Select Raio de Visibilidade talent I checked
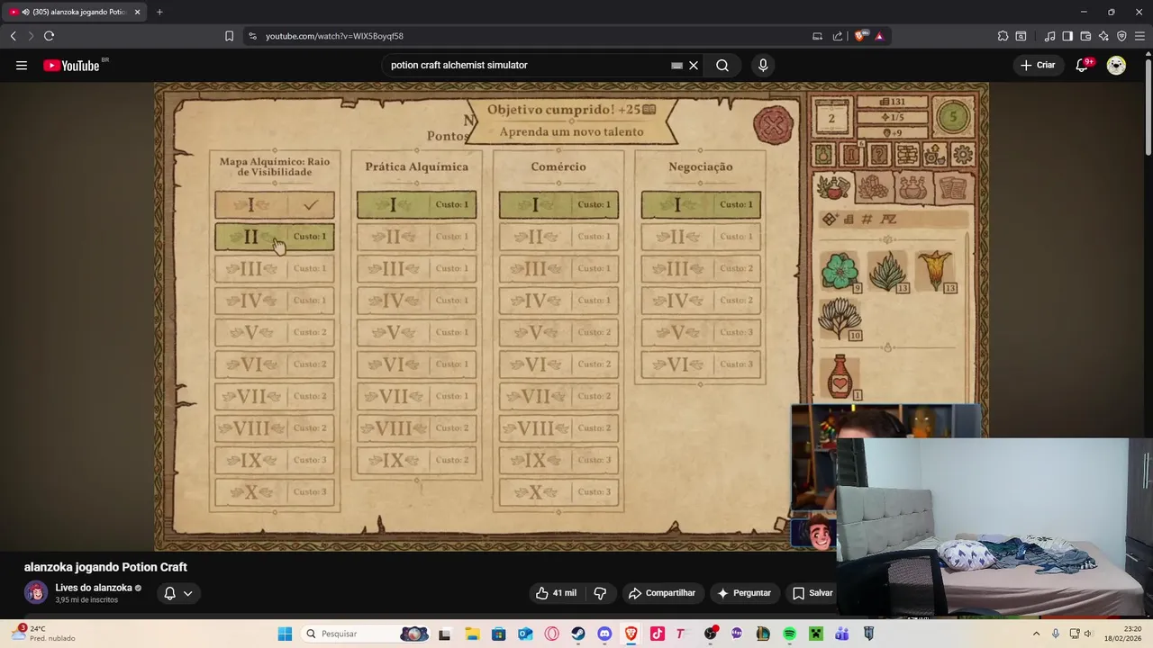The width and height of the screenshot is (1153, 648). click(x=275, y=205)
